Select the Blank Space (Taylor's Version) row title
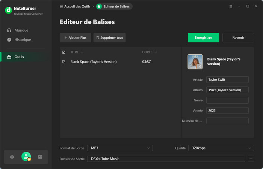 click(94, 62)
